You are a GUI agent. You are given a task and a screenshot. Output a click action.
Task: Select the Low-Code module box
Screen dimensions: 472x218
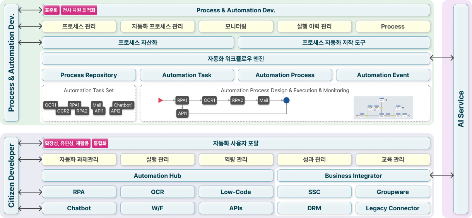[x=236, y=192]
